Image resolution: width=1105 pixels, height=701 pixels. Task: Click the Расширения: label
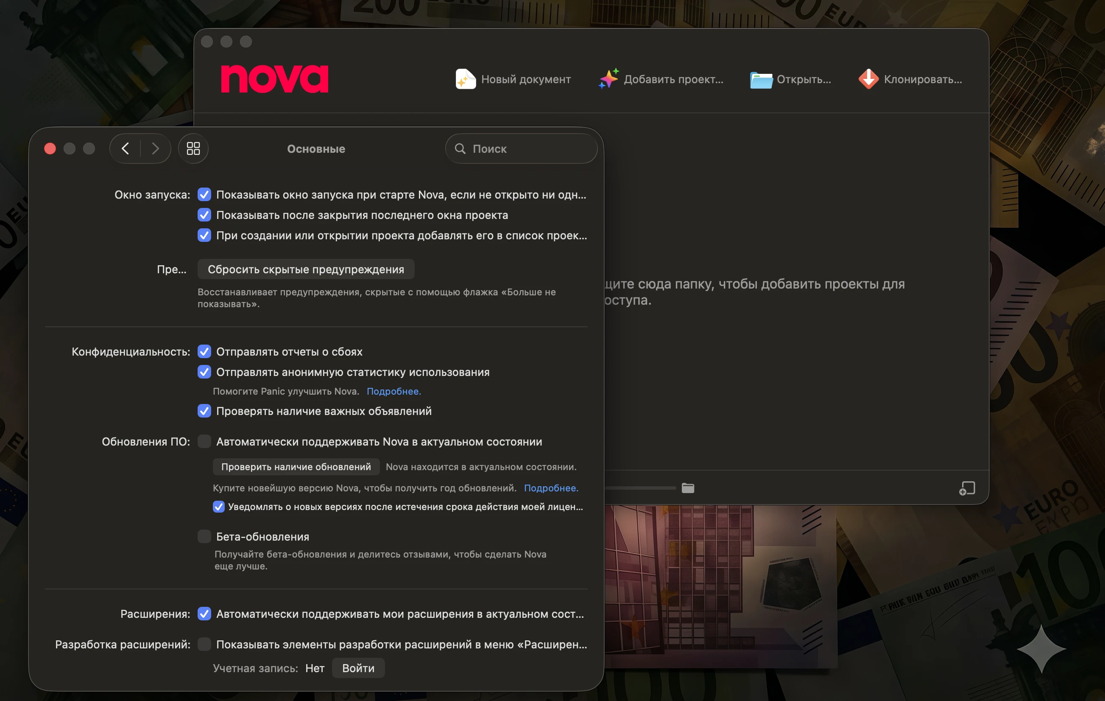click(x=155, y=614)
